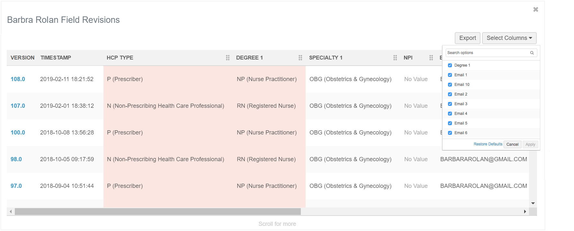Click the search magnifier icon in options
The image size is (574, 231).
coord(532,53)
